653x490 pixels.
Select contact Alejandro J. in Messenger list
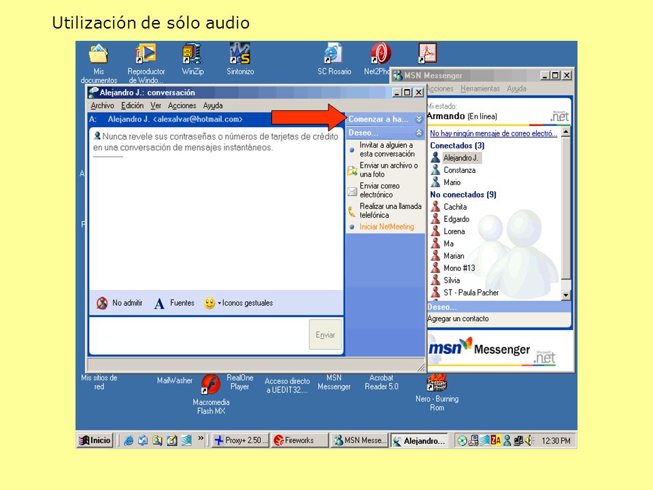461,158
